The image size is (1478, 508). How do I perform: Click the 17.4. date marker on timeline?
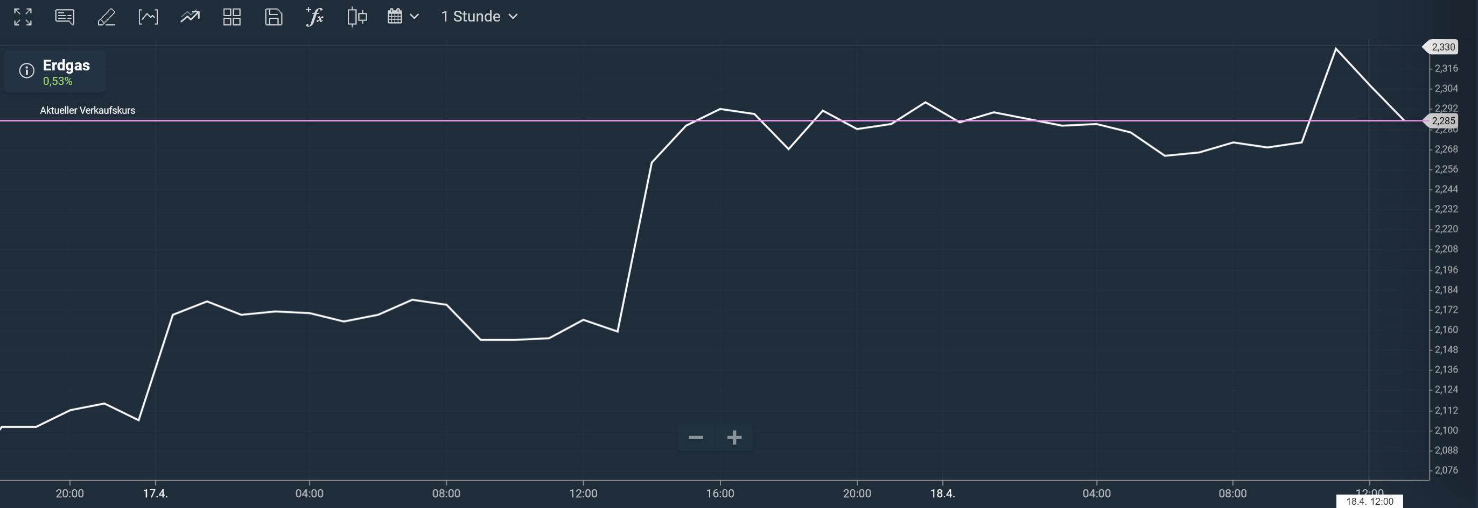pyautogui.click(x=156, y=493)
